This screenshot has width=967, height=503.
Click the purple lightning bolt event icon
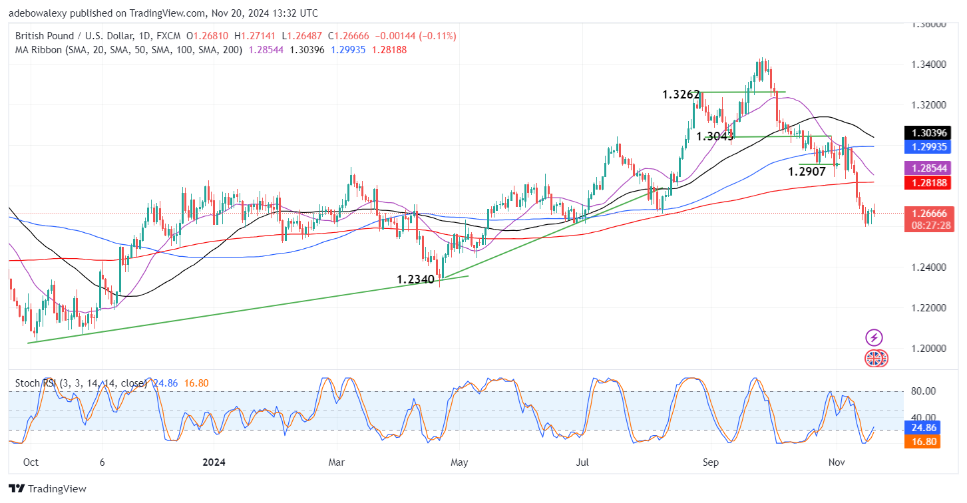coord(874,337)
